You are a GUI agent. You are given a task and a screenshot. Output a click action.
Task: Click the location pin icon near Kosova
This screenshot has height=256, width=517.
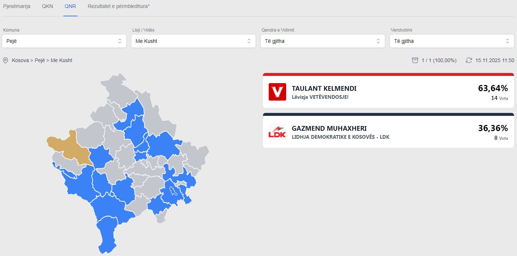point(5,60)
